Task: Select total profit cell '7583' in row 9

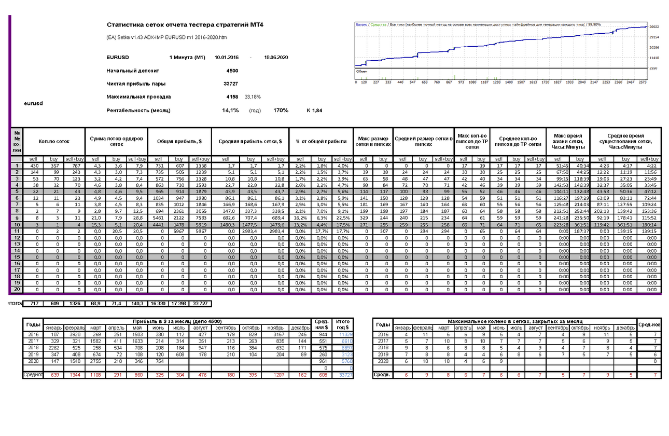Action: click(x=200, y=217)
